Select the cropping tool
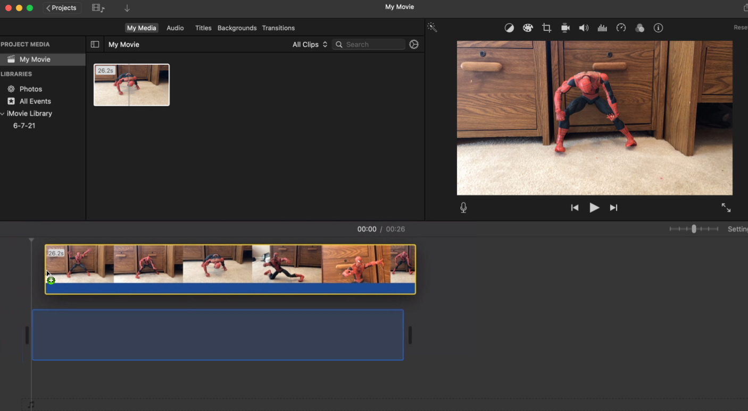Image resolution: width=748 pixels, height=411 pixels. click(x=546, y=28)
